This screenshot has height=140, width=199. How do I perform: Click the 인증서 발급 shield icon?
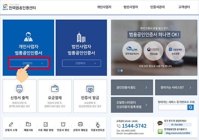point(90,89)
